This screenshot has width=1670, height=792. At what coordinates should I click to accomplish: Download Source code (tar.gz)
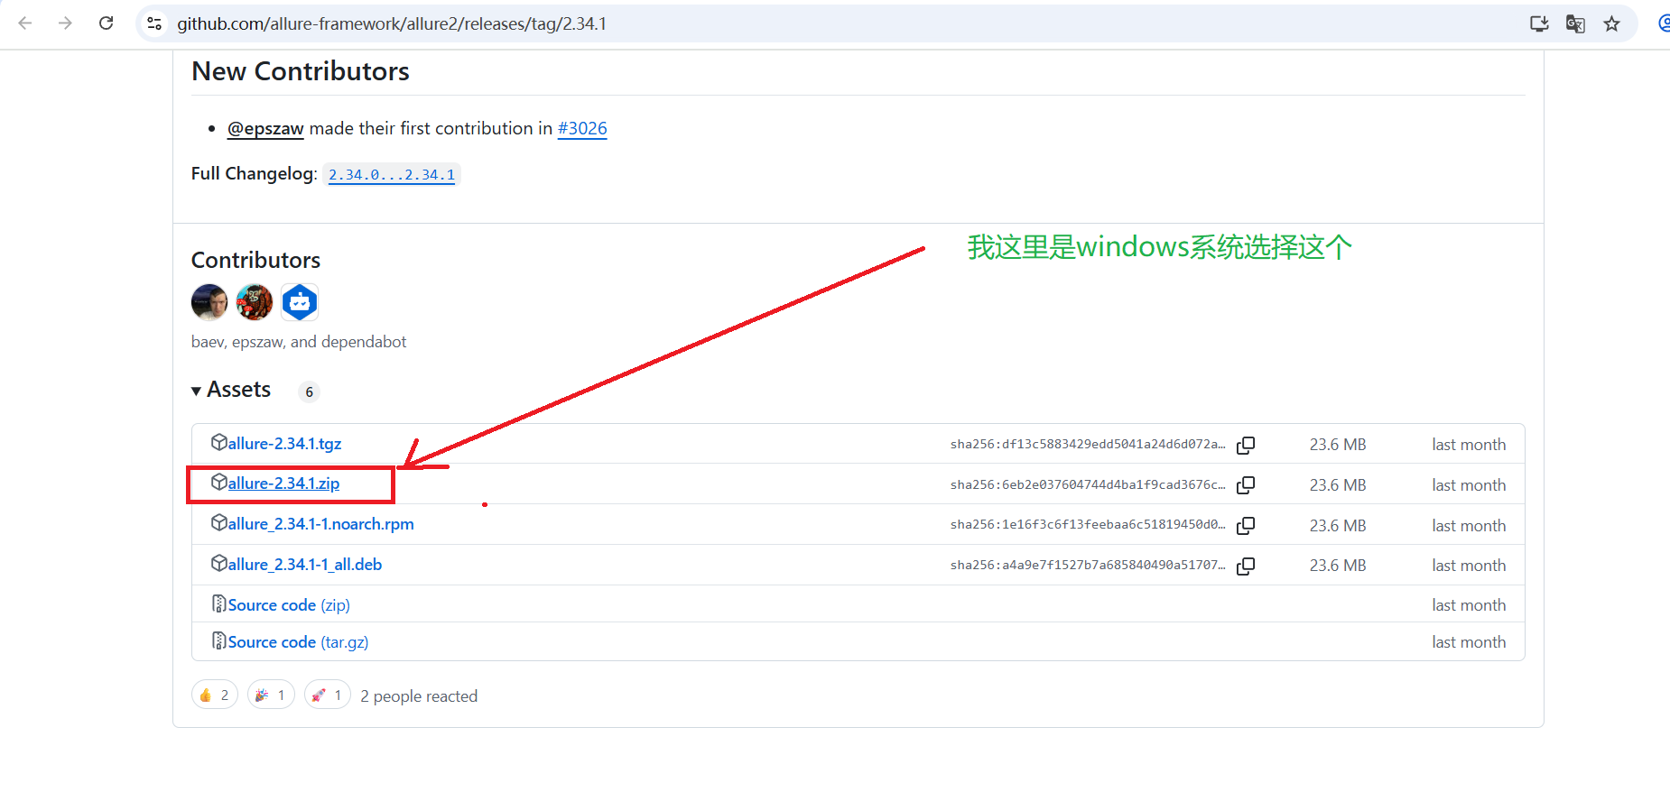tap(298, 642)
